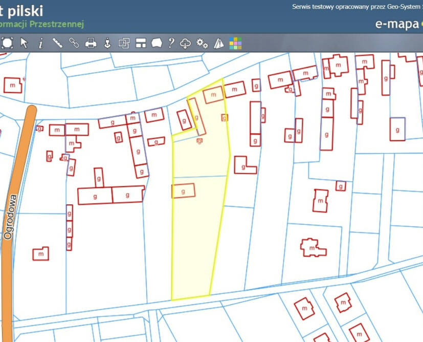Image resolution: width=423 pixels, height=342 pixels.
Task: Open help with question mark icon
Action: point(171,43)
